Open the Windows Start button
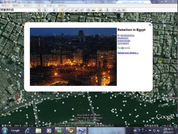This screenshot has height=134, width=178. click(4, 131)
